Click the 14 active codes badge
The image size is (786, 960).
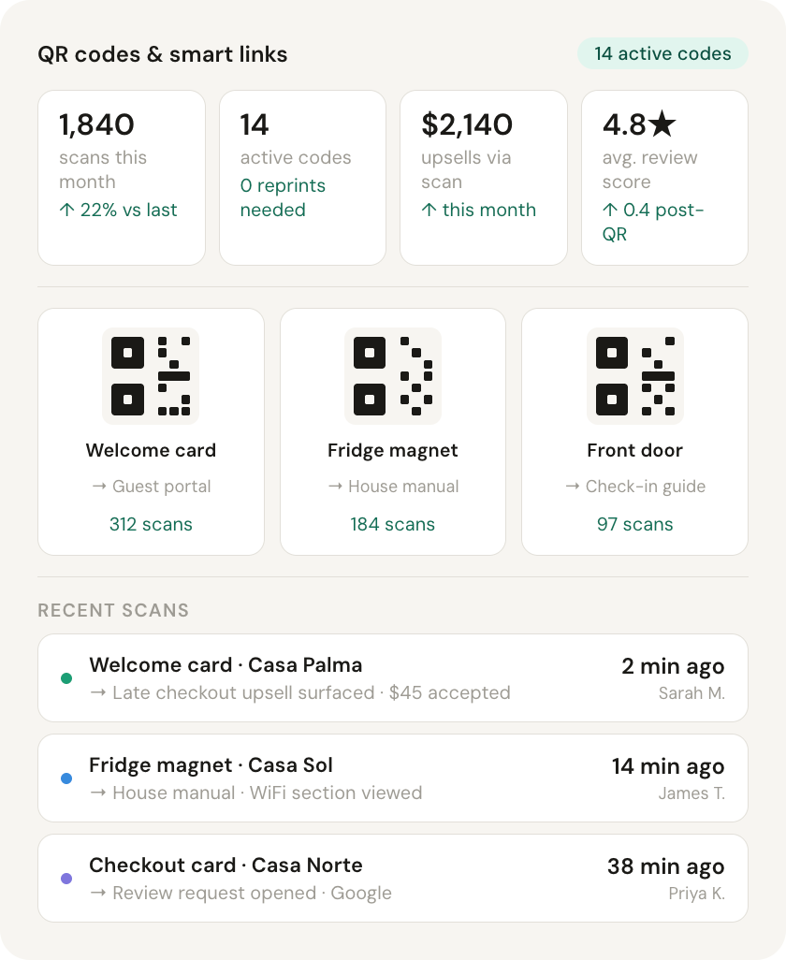pos(662,53)
